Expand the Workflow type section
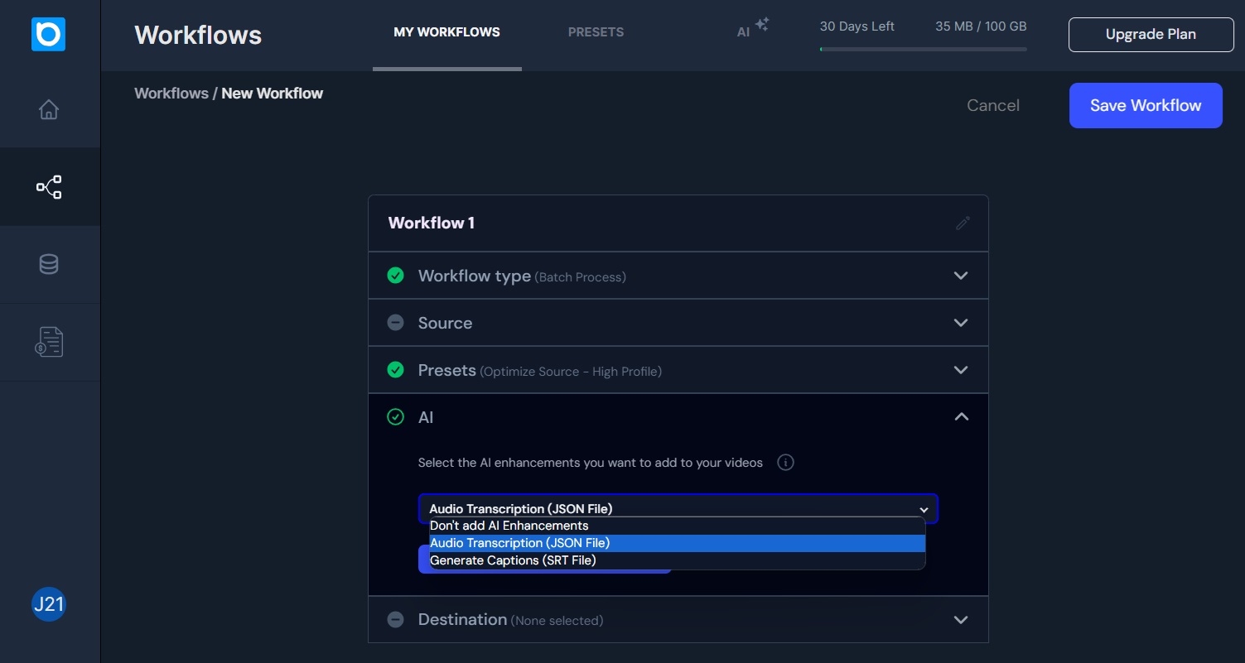This screenshot has height=663, width=1245. click(961, 276)
